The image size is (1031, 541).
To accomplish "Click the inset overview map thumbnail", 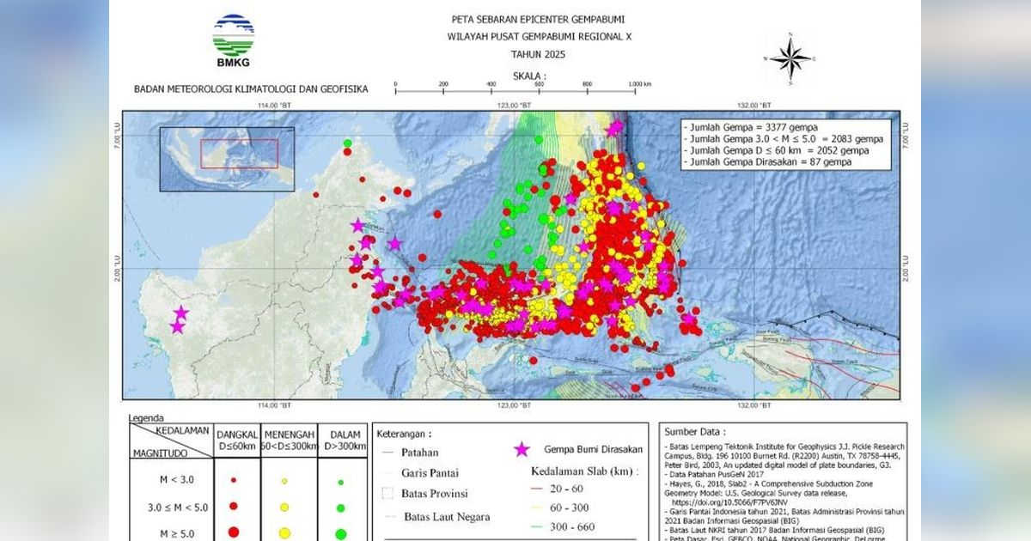I will click(225, 157).
